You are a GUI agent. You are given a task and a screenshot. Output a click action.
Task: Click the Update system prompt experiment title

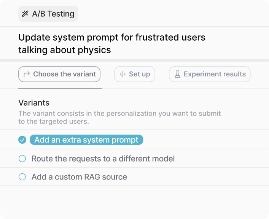tap(112, 38)
